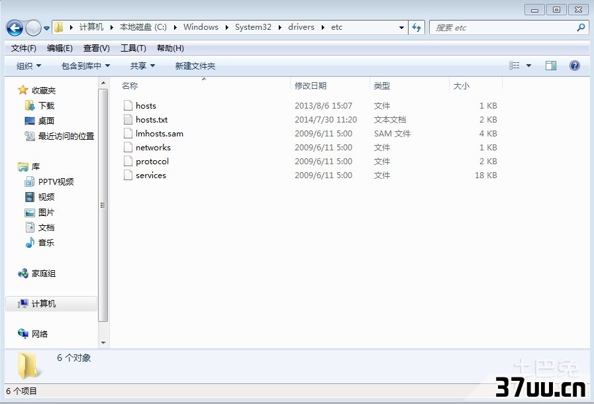The image size is (594, 404).
Task: Click the change view icon
Action: click(514, 66)
